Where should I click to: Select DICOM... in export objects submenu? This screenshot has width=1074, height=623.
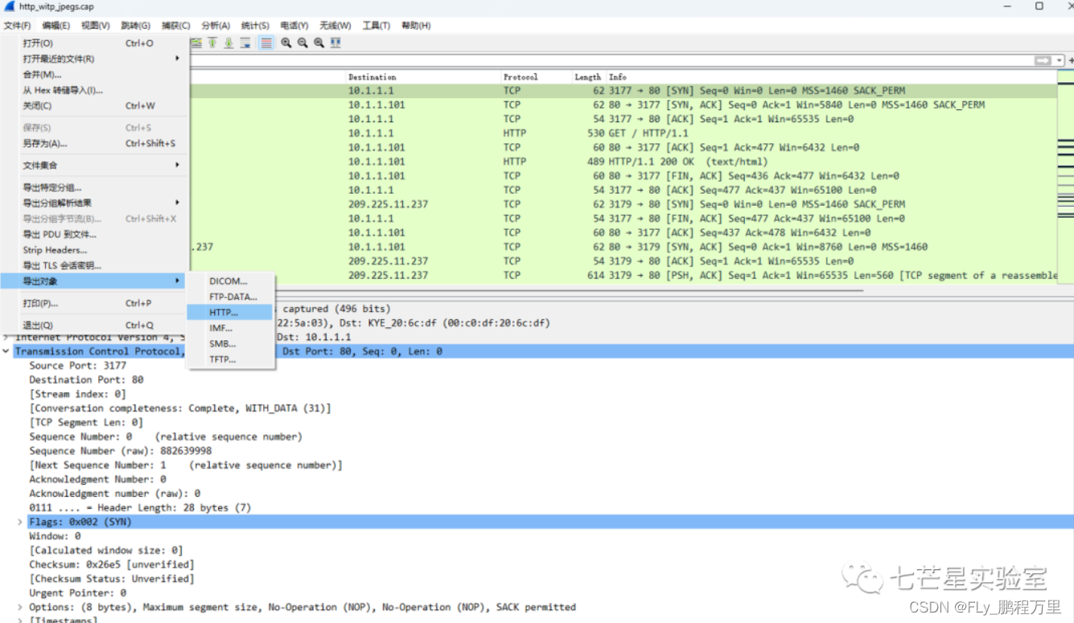pyautogui.click(x=231, y=281)
